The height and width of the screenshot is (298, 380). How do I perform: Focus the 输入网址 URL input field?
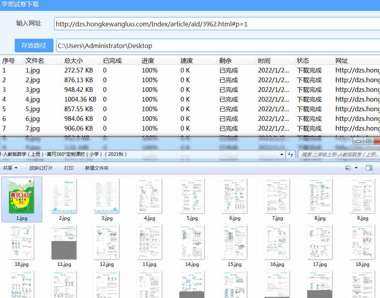[x=217, y=24]
